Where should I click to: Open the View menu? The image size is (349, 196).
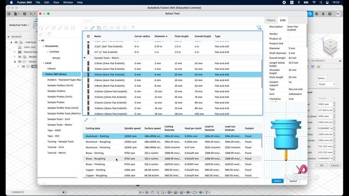click(56, 2)
